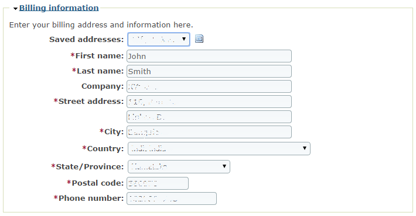416x216 pixels.
Task: Open the State/Province dropdown
Action: pos(179,166)
